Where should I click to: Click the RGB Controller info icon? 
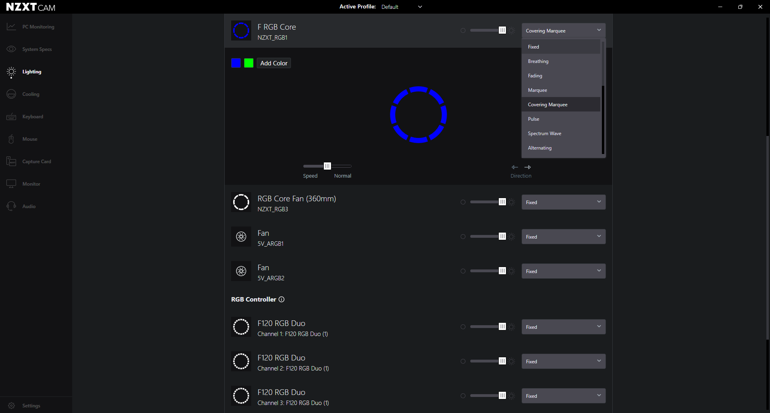282,300
